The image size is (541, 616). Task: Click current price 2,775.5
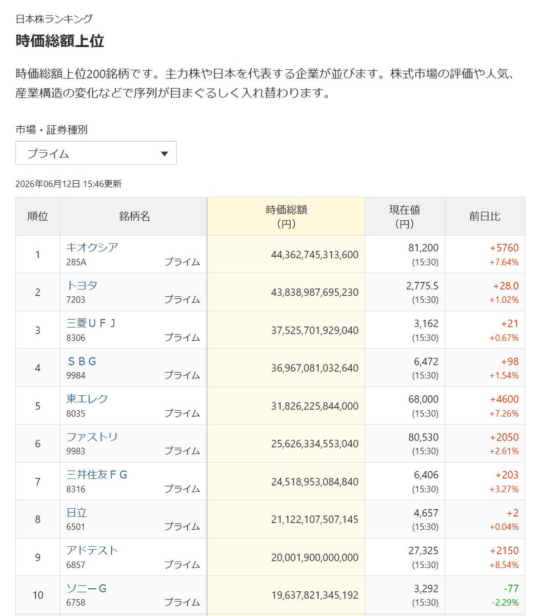pos(422,285)
